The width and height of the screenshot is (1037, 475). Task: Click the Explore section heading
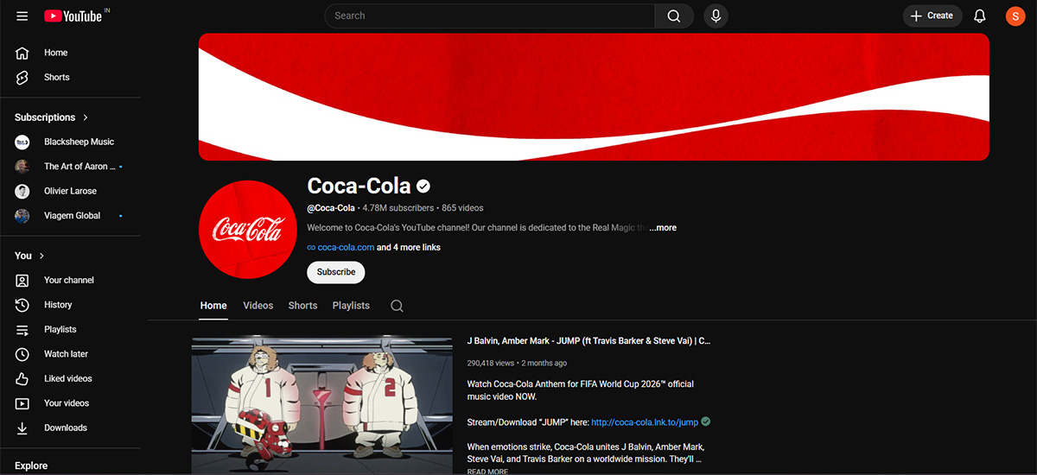click(x=31, y=465)
